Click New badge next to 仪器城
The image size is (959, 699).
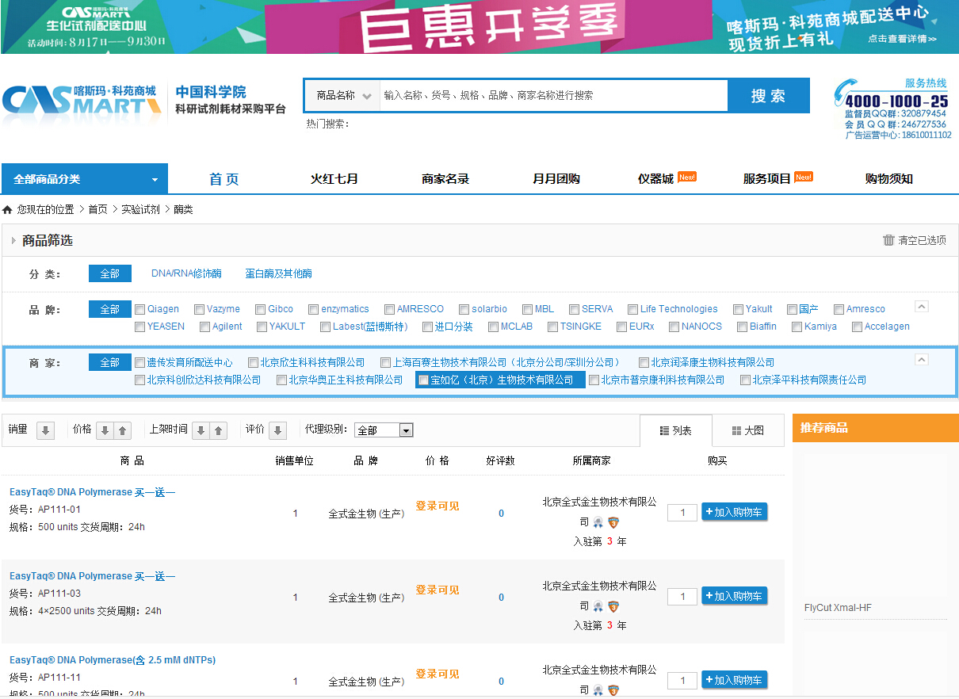pyautogui.click(x=687, y=177)
